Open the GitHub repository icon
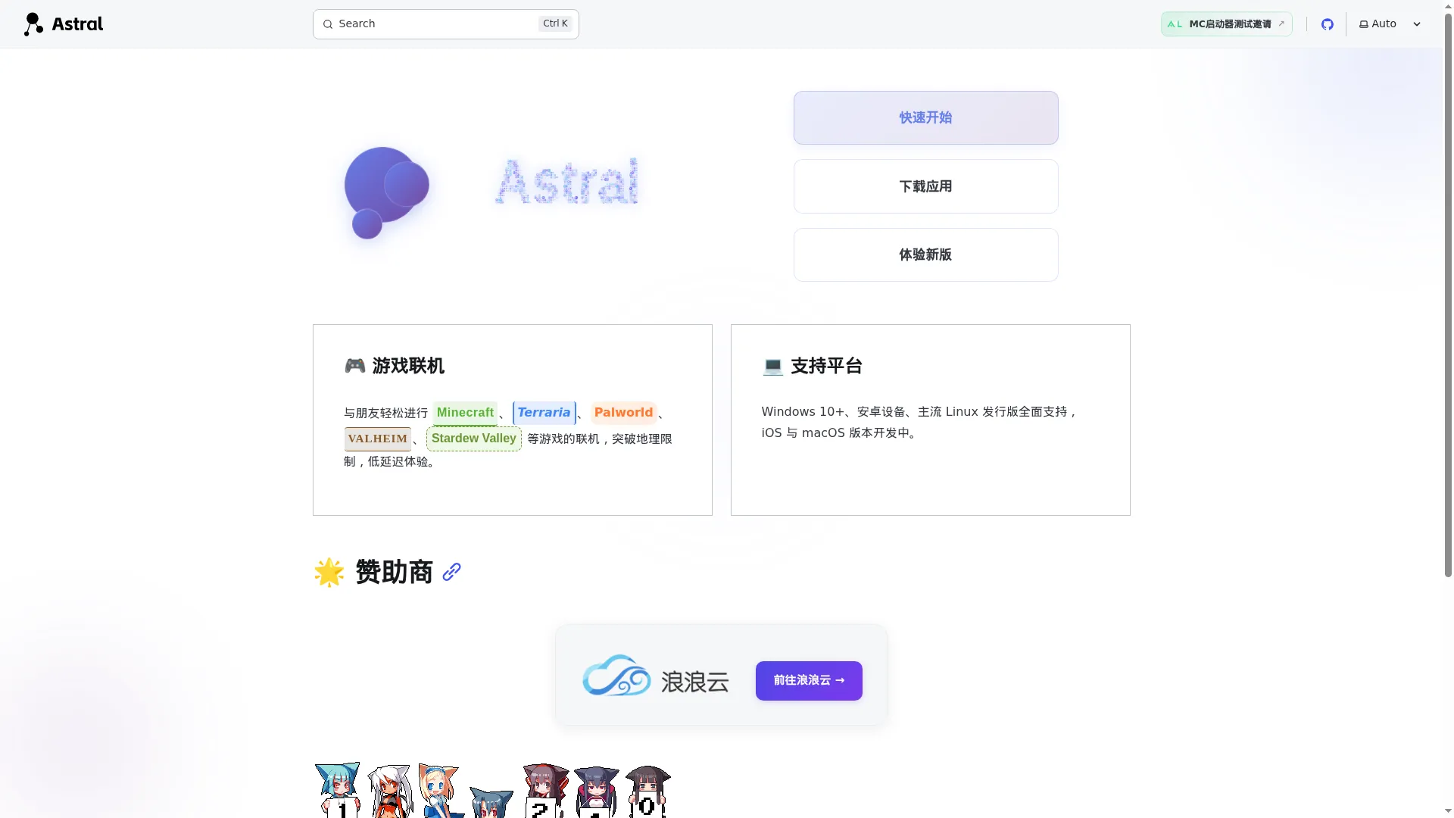The width and height of the screenshot is (1454, 818). point(1328,24)
